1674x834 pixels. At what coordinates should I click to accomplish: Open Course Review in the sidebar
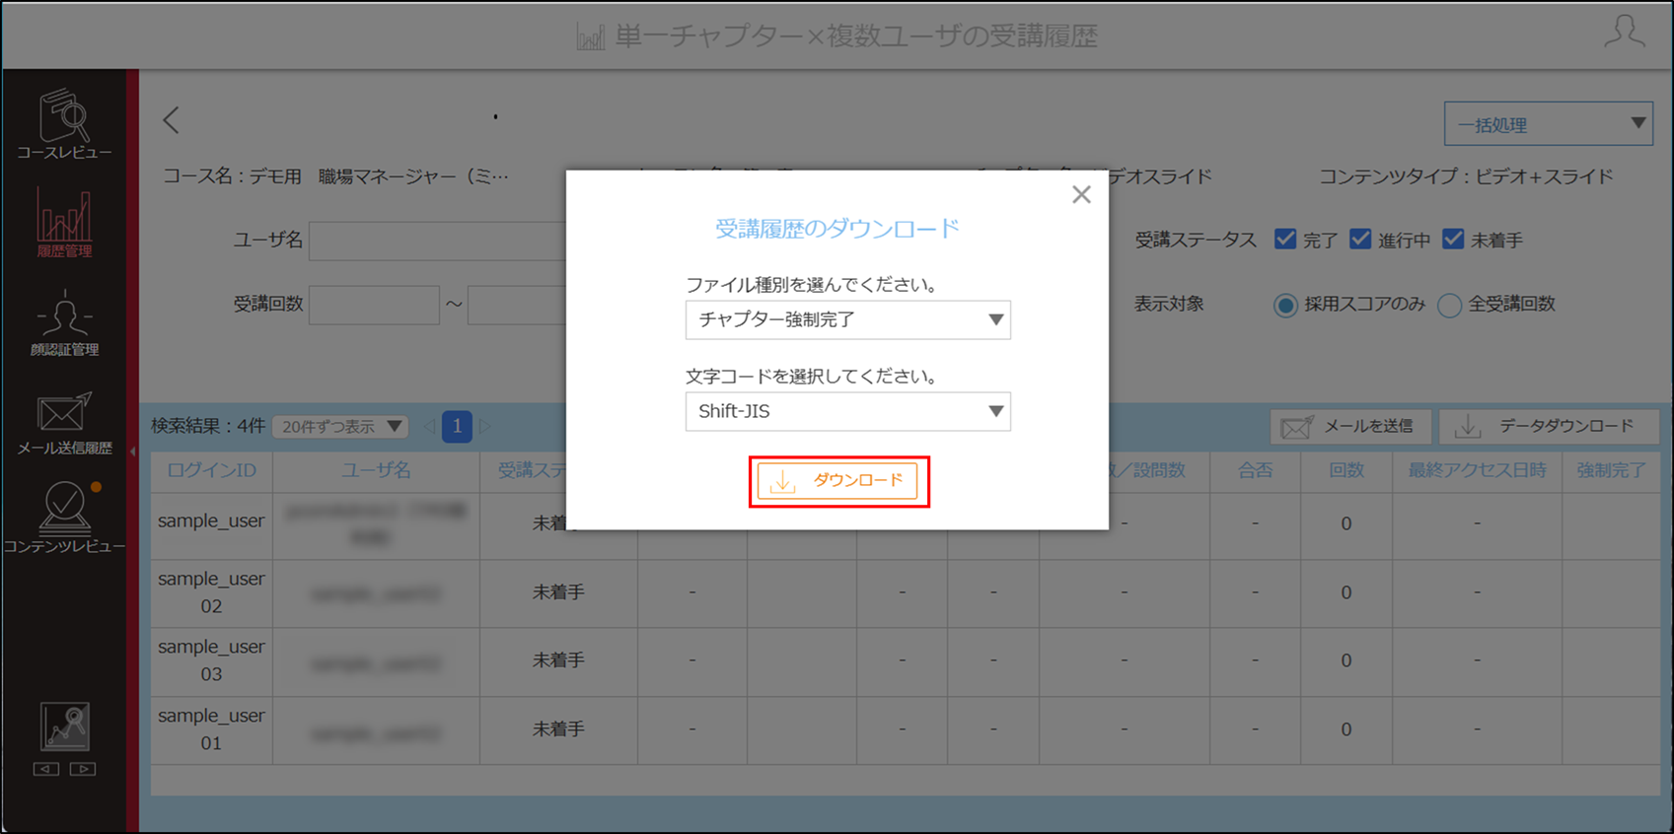(64, 124)
